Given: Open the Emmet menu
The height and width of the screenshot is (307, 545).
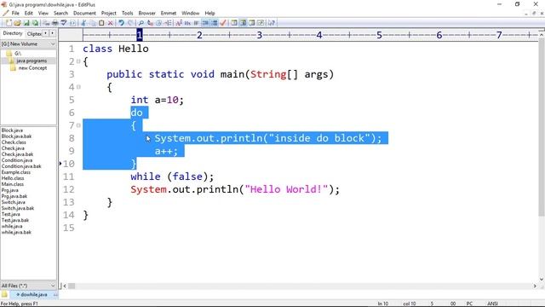Looking at the screenshot, I should (169, 14).
